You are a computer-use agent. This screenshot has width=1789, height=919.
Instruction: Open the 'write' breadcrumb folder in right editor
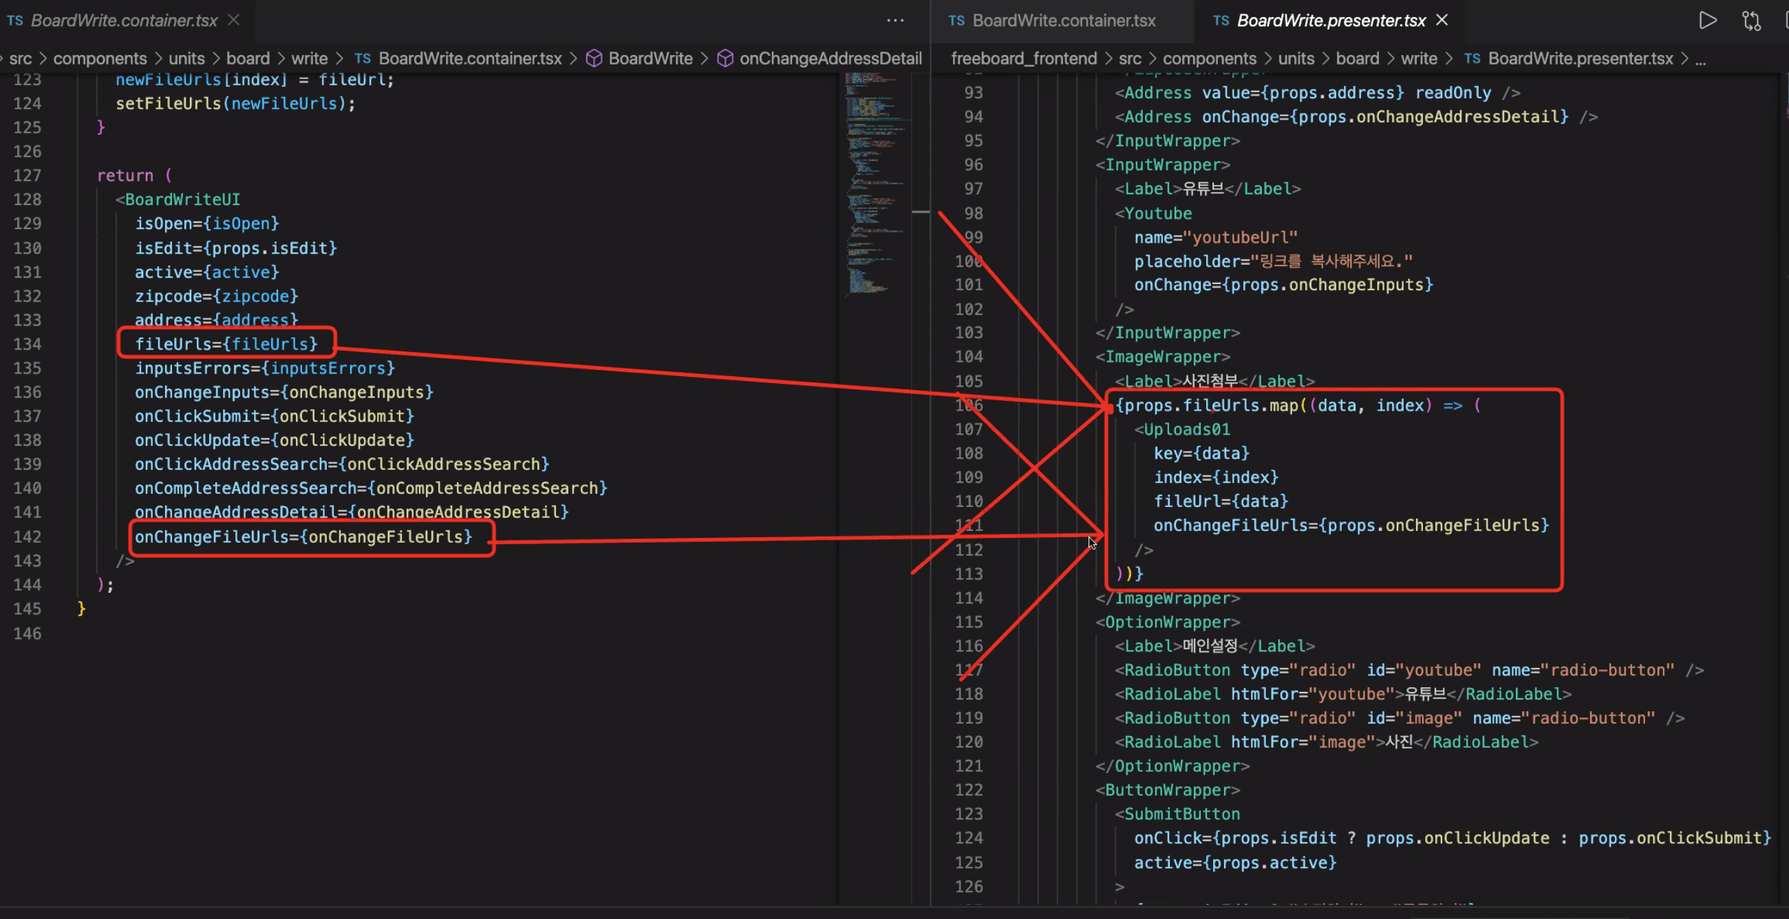click(1418, 58)
